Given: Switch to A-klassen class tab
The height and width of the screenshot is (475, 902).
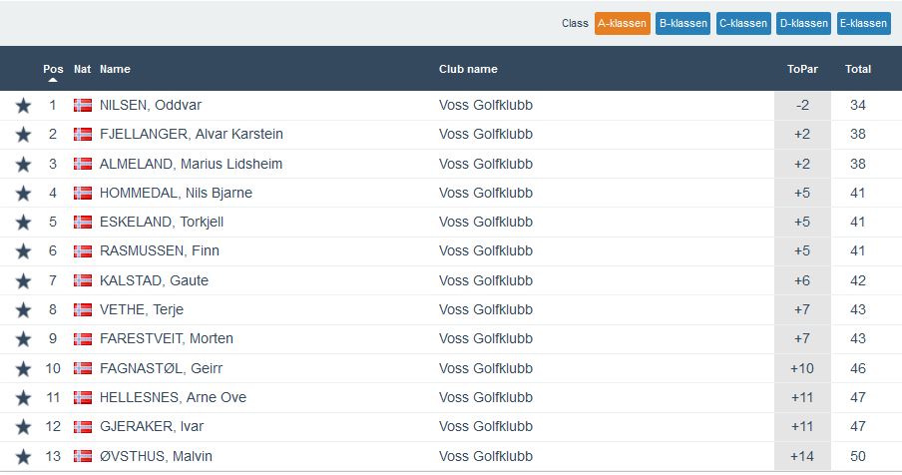Looking at the screenshot, I should pyautogui.click(x=622, y=23).
